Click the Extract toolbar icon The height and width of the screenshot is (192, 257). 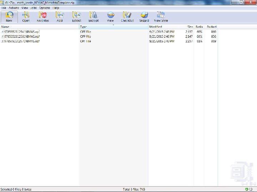(x=76, y=17)
